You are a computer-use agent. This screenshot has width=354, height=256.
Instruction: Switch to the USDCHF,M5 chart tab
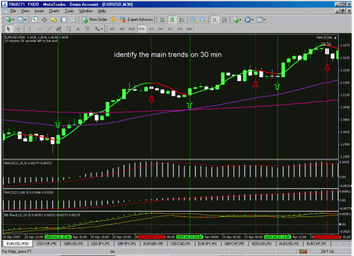pos(46,244)
